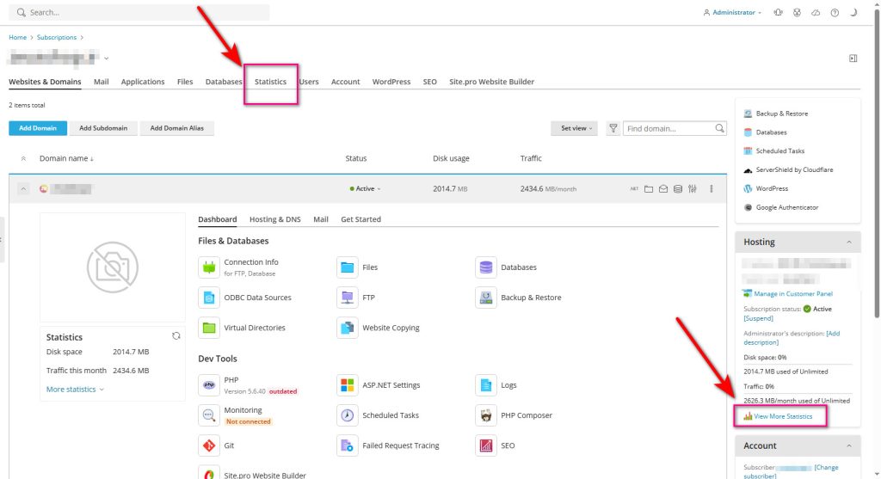Click the ASP.NET Settings icon
This screenshot has height=479, width=881.
pos(347,385)
